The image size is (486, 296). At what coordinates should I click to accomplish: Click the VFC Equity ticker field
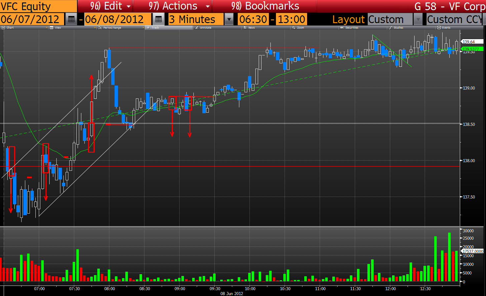pos(38,6)
